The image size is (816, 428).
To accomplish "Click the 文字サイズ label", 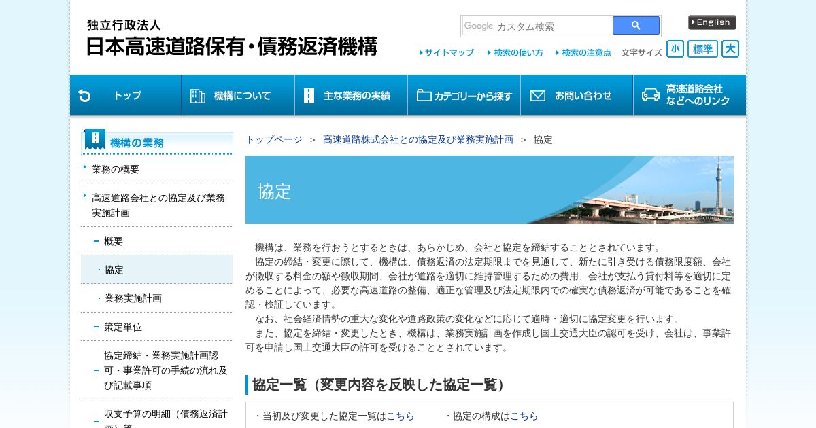I will click(641, 52).
